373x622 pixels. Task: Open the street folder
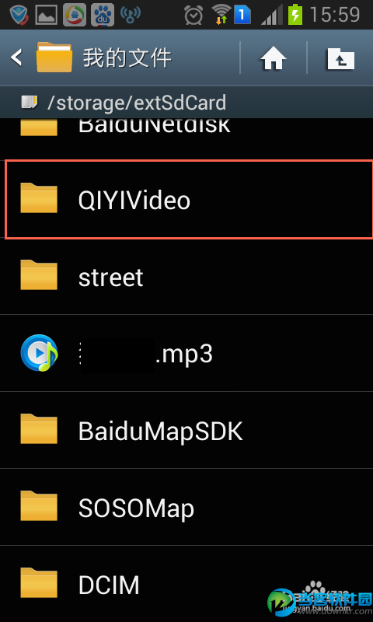(186, 277)
